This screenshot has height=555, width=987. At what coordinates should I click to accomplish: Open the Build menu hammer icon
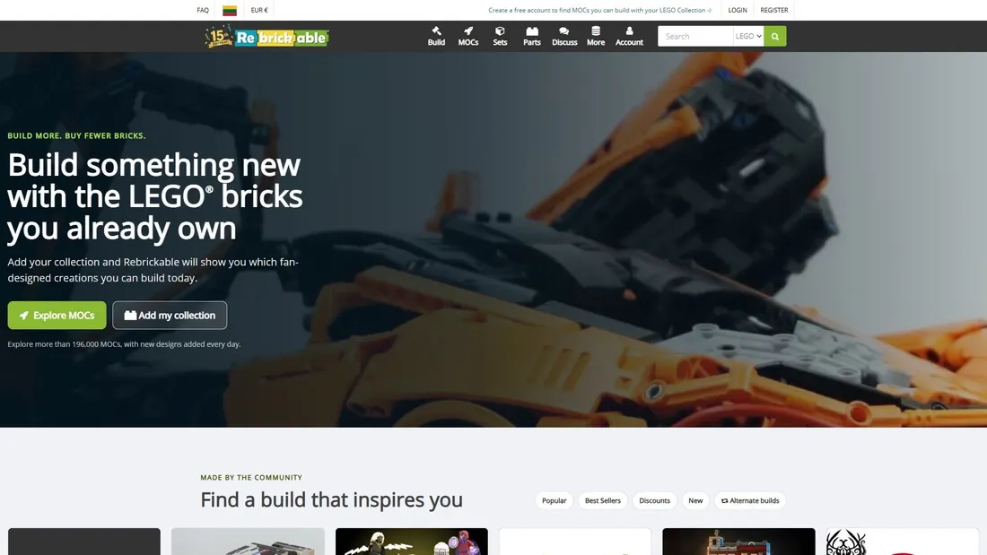(x=436, y=37)
